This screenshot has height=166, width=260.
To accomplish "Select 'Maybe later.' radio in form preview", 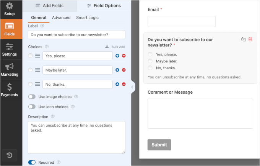I will (x=150, y=61).
